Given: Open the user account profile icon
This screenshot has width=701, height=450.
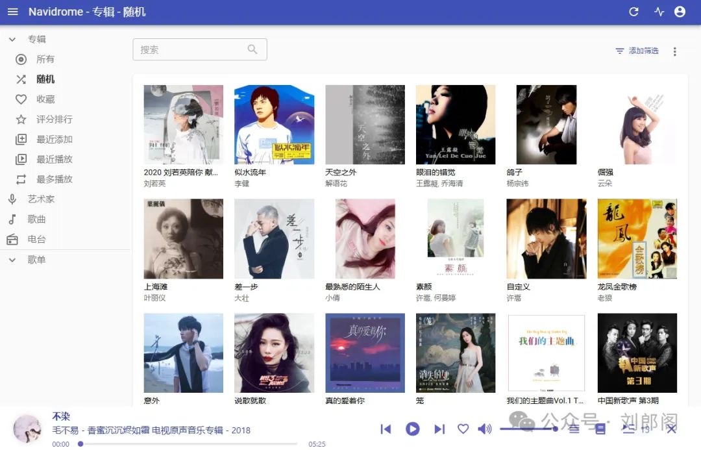Looking at the screenshot, I should pyautogui.click(x=680, y=12).
